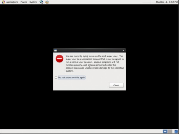Launch the web browser globe icon

[41, 2]
